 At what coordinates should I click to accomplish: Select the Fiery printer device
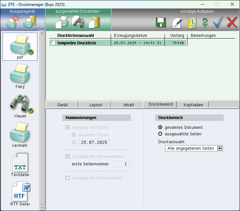pyautogui.click(x=20, y=76)
